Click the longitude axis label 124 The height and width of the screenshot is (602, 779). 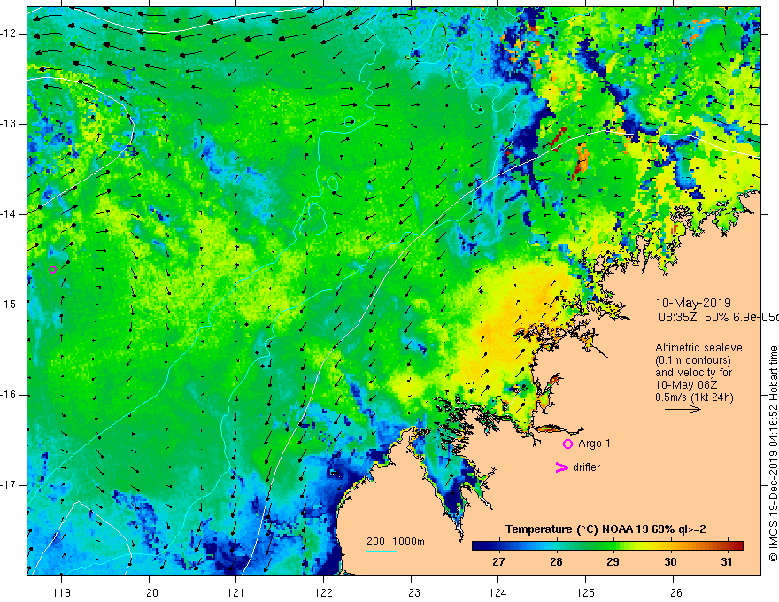(498, 592)
